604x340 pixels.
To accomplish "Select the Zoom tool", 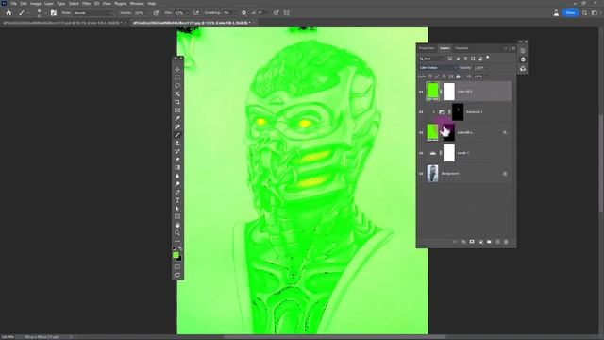I will point(177,233).
